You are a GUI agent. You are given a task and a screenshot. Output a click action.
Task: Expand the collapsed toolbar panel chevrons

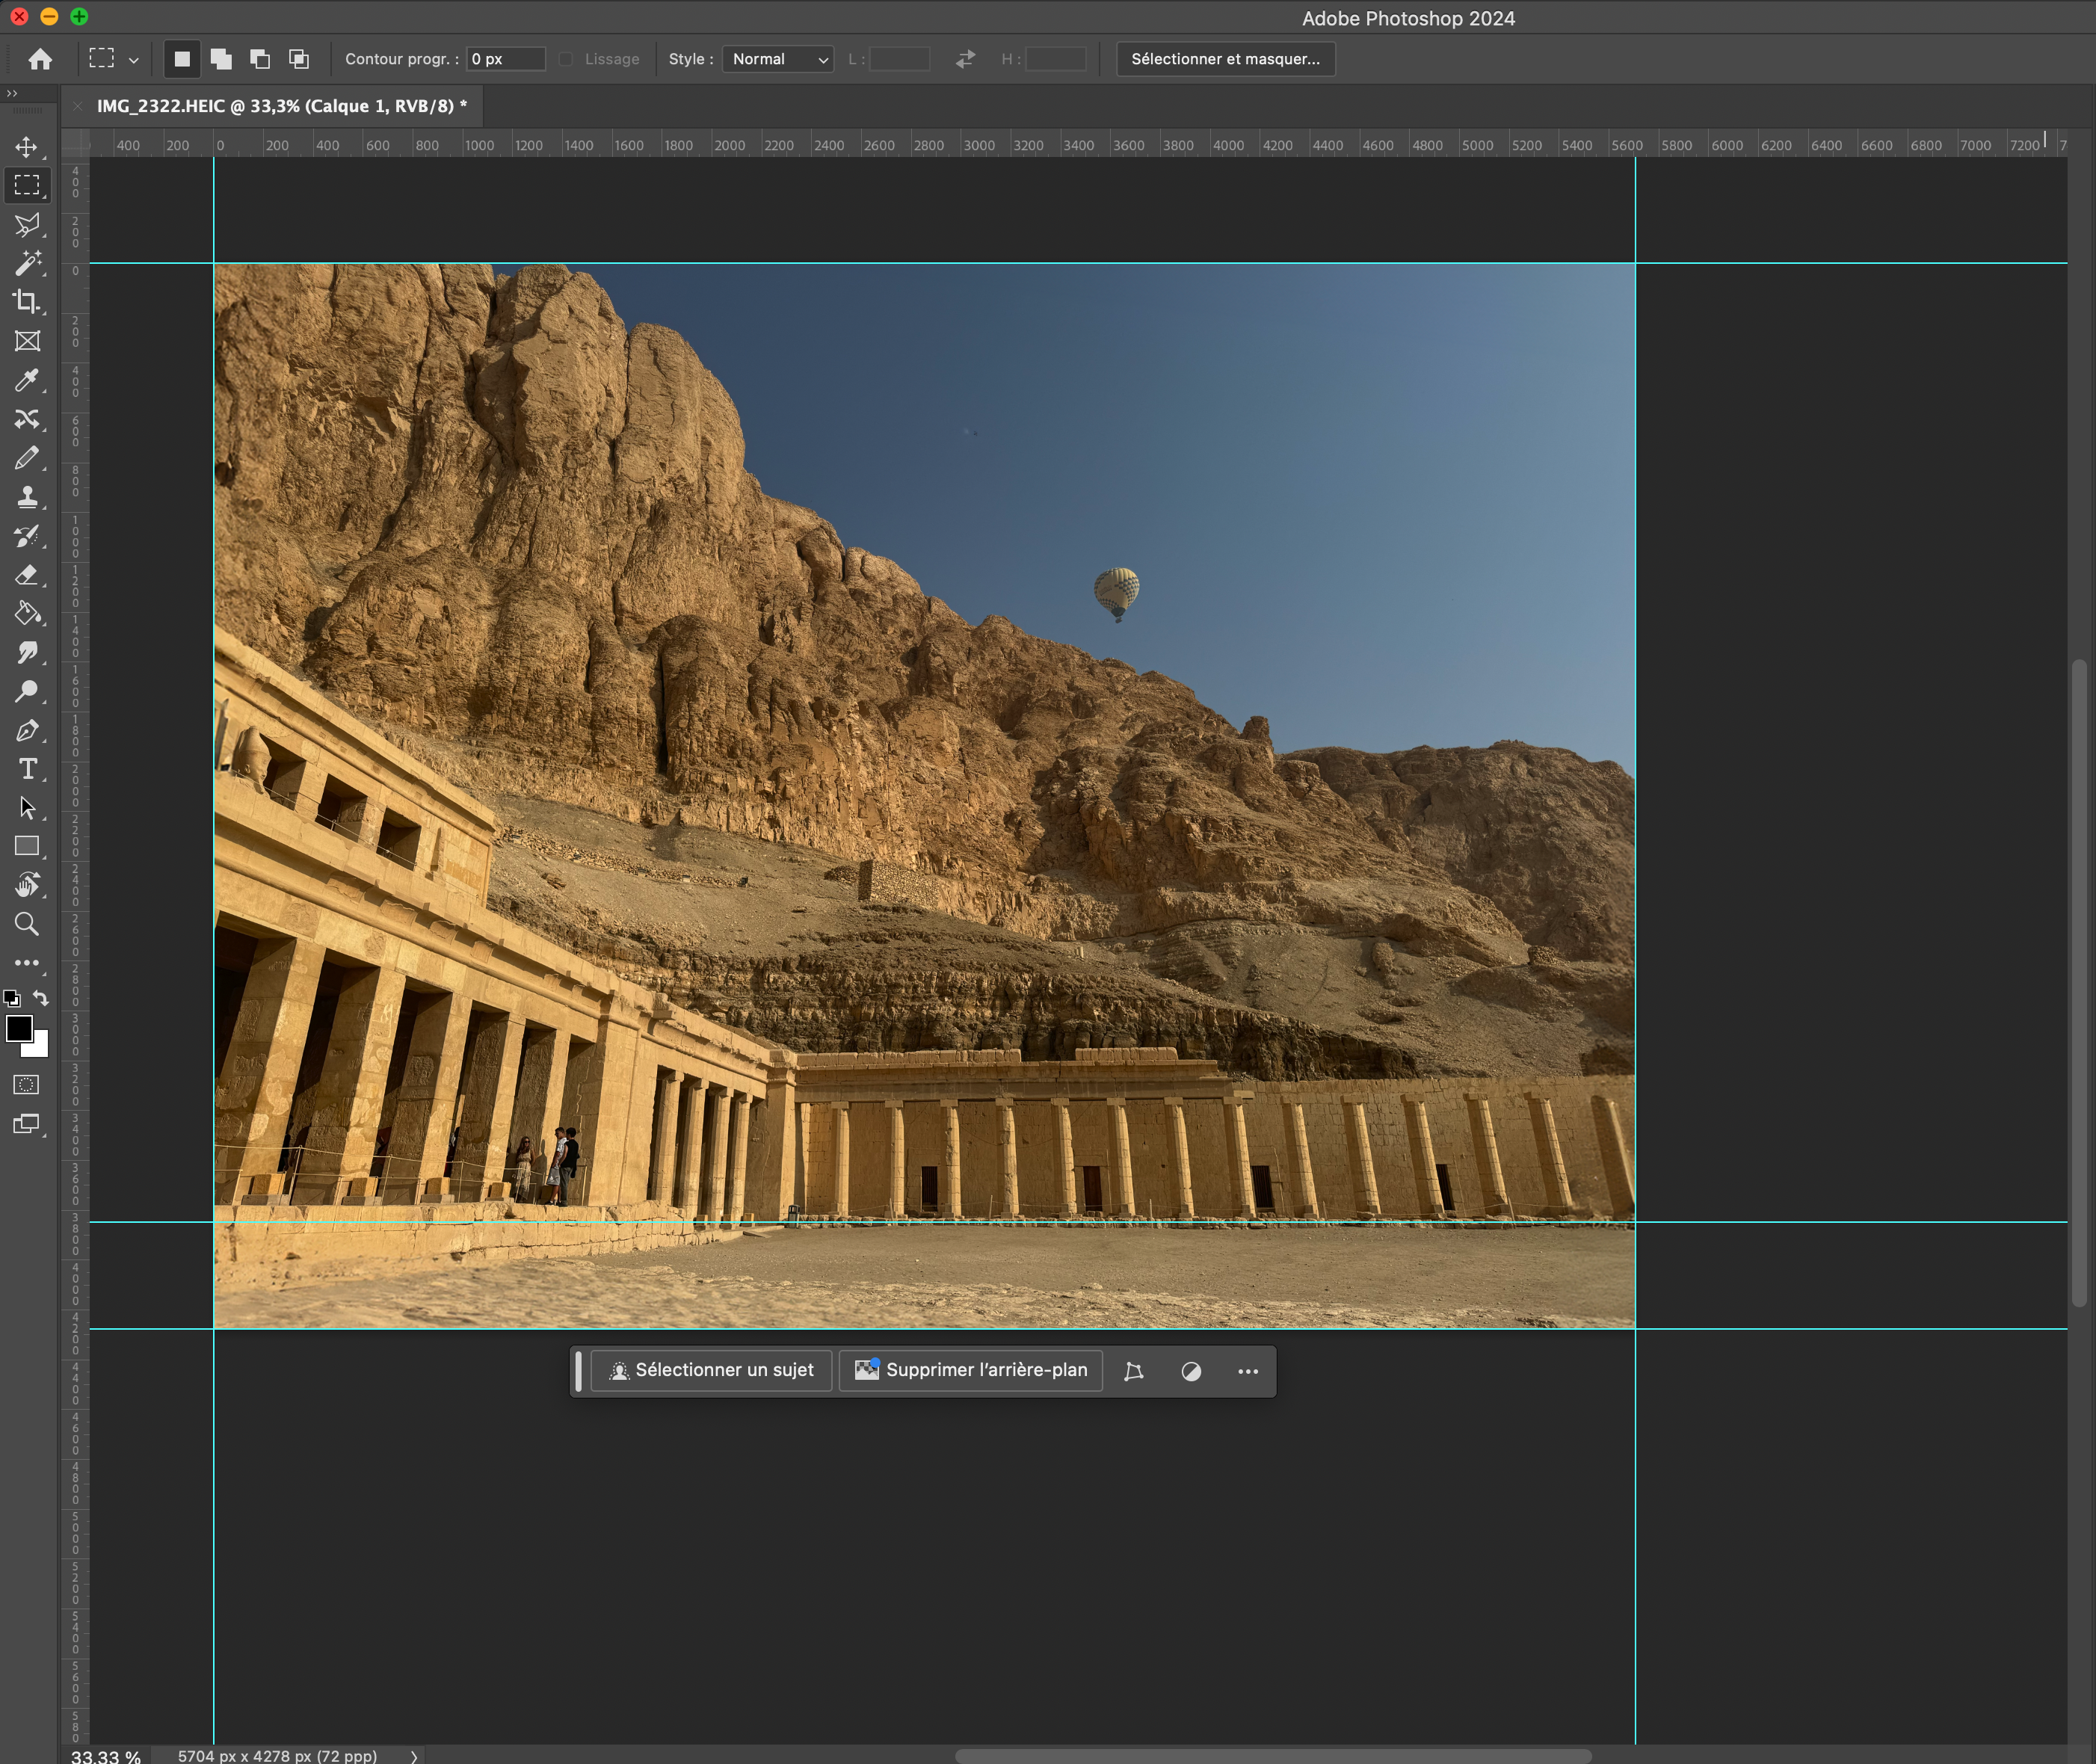12,93
